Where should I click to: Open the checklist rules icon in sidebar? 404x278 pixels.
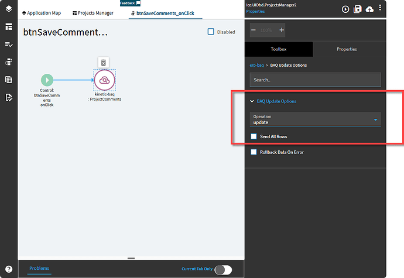tap(9, 44)
